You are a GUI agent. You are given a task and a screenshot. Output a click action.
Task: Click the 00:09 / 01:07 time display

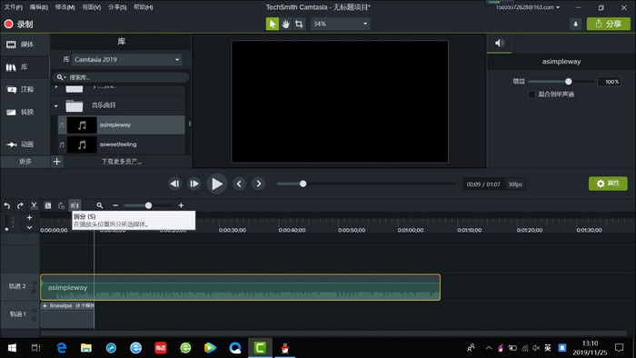point(483,184)
